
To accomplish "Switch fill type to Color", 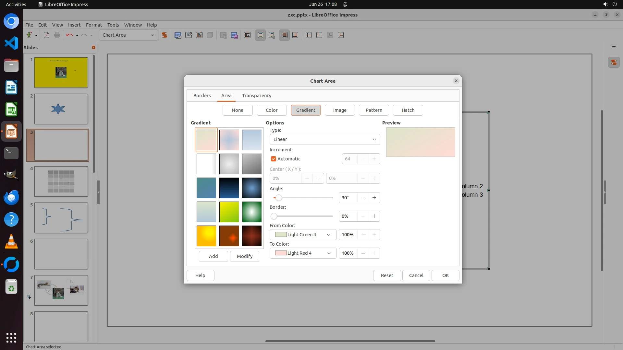I will point(271,110).
